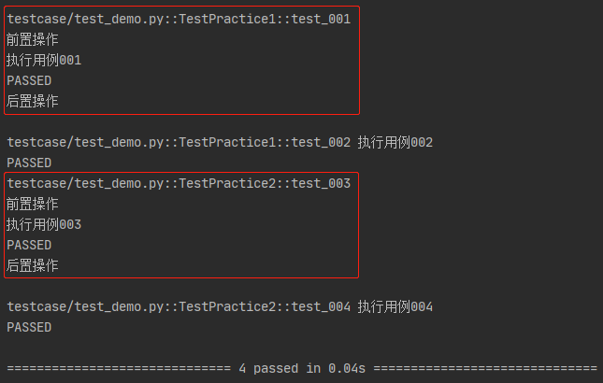
Task: Click the word 'passed' in summary line
Action: pos(276,369)
